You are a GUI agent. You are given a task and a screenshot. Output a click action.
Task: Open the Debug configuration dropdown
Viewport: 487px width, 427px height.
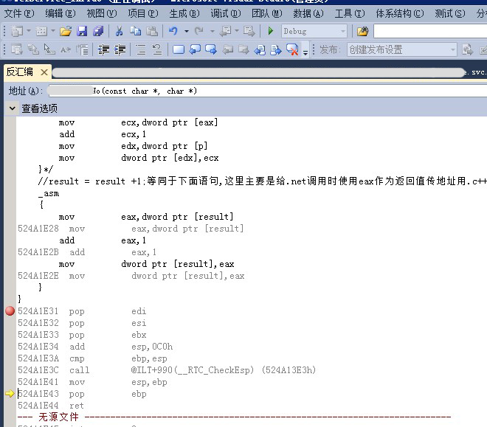342,31
